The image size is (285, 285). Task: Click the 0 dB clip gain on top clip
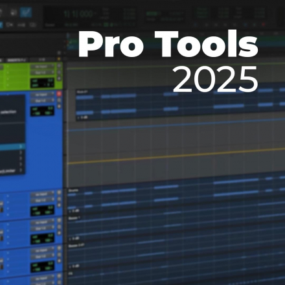[82, 118]
